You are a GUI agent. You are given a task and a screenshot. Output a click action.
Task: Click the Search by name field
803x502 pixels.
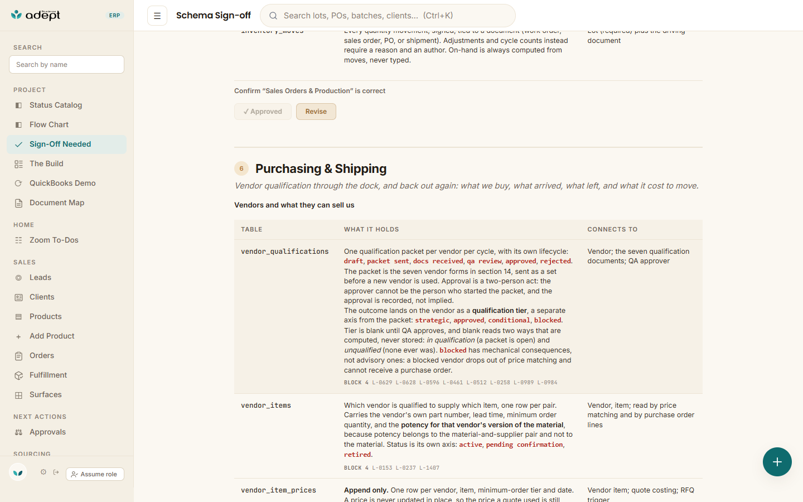pos(66,64)
